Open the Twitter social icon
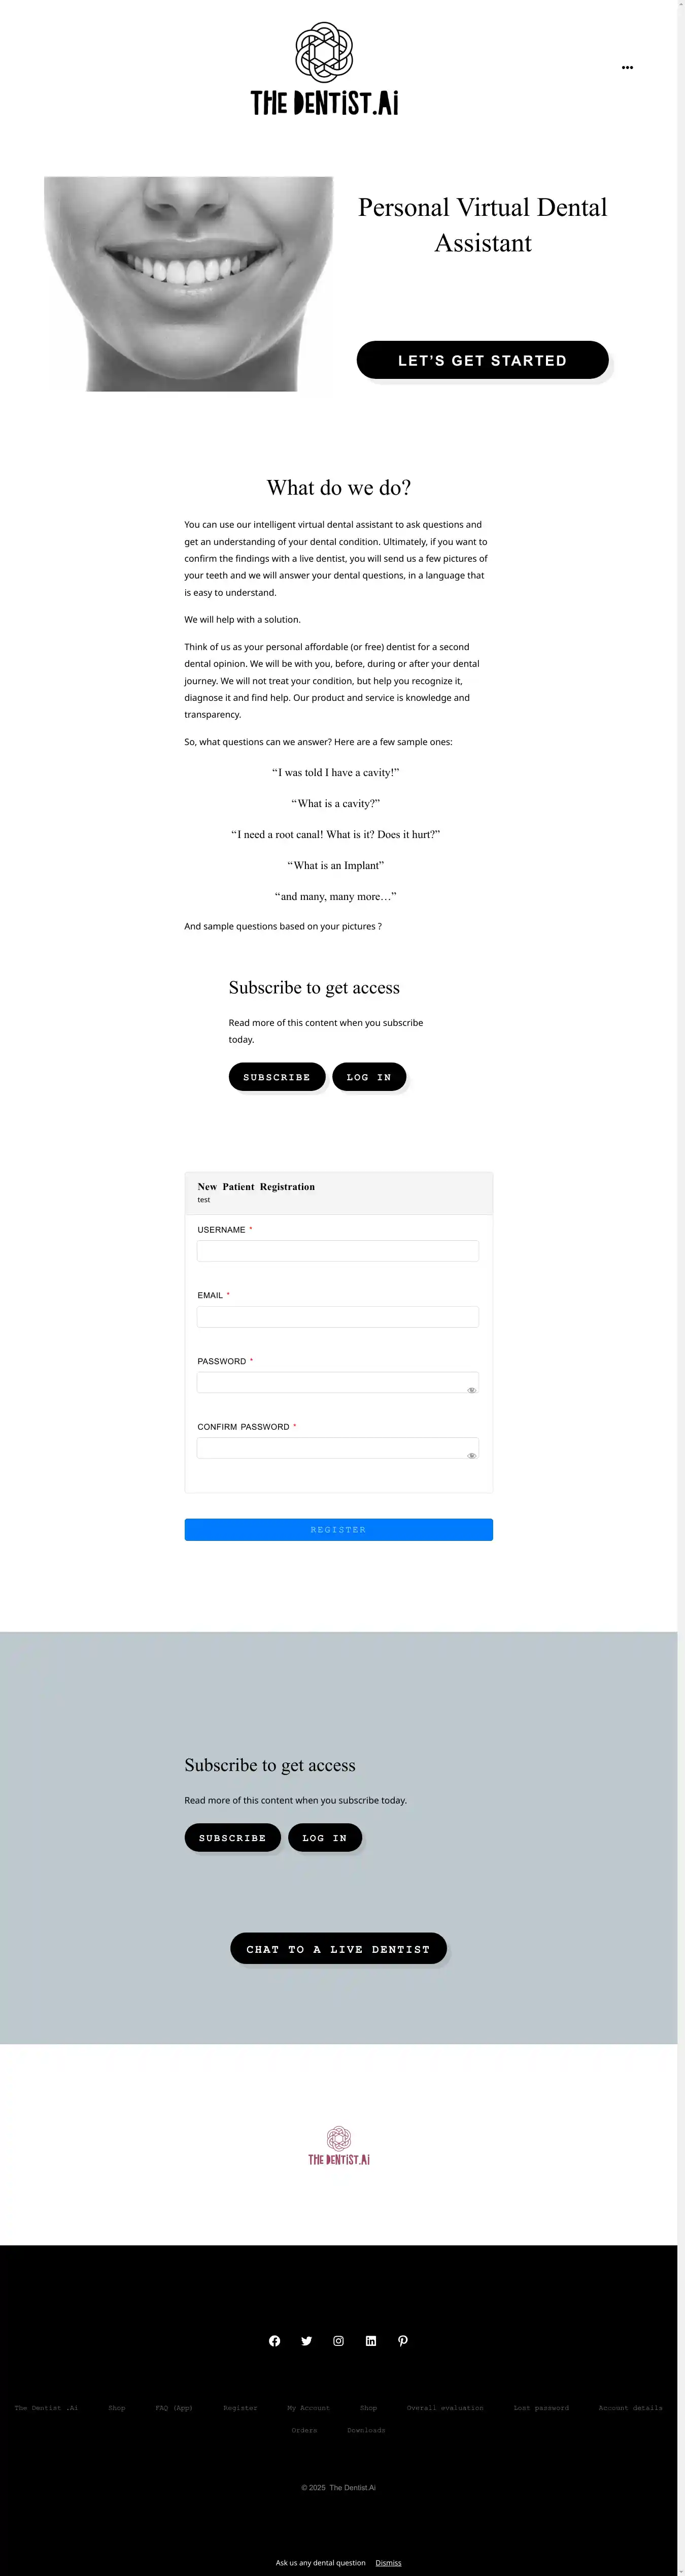 [x=306, y=2341]
